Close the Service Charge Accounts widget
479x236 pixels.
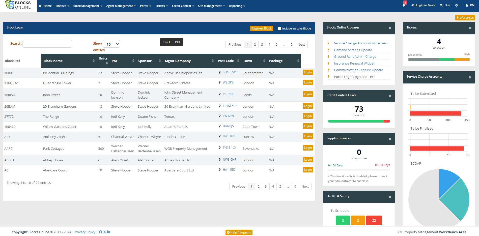(470, 77)
